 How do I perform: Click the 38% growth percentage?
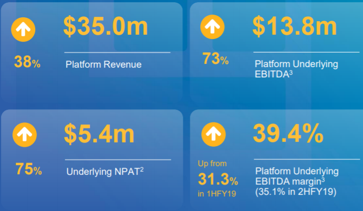pos(27,62)
